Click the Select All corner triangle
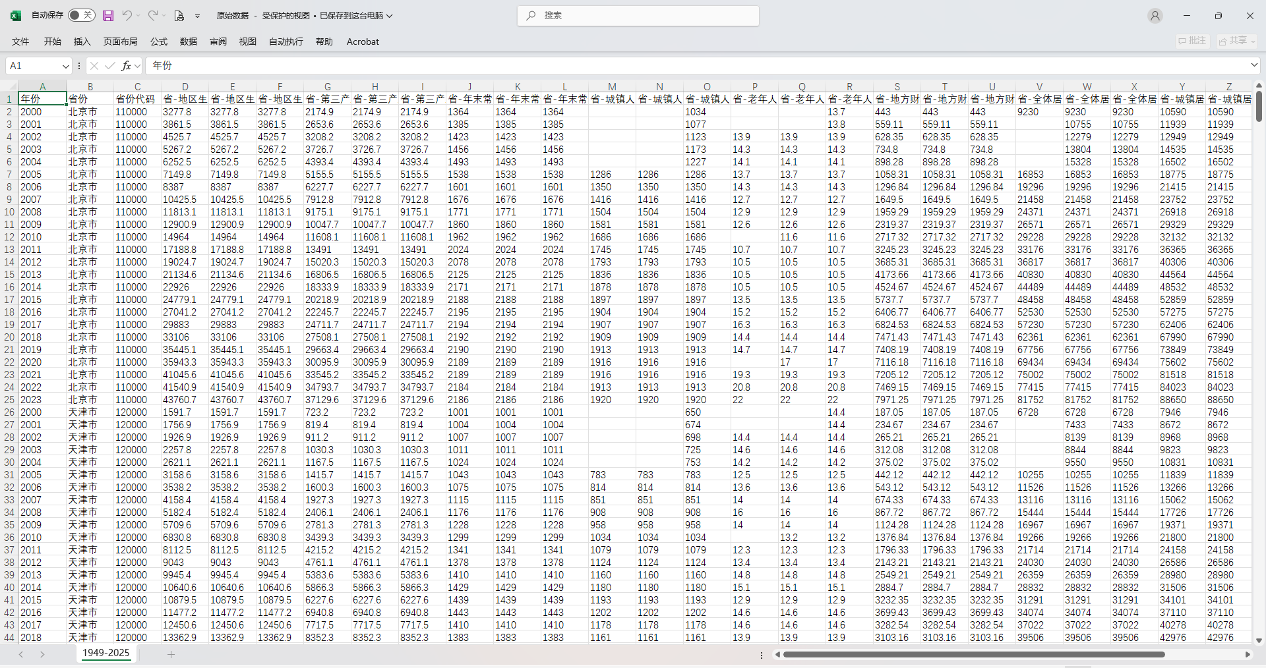 (9, 86)
